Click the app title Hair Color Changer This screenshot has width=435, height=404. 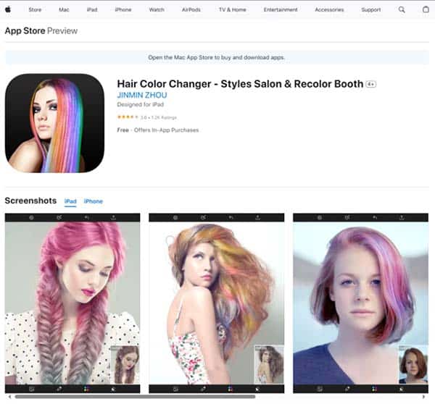240,84
